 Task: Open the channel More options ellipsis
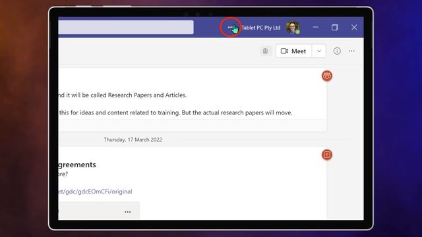tap(351, 51)
